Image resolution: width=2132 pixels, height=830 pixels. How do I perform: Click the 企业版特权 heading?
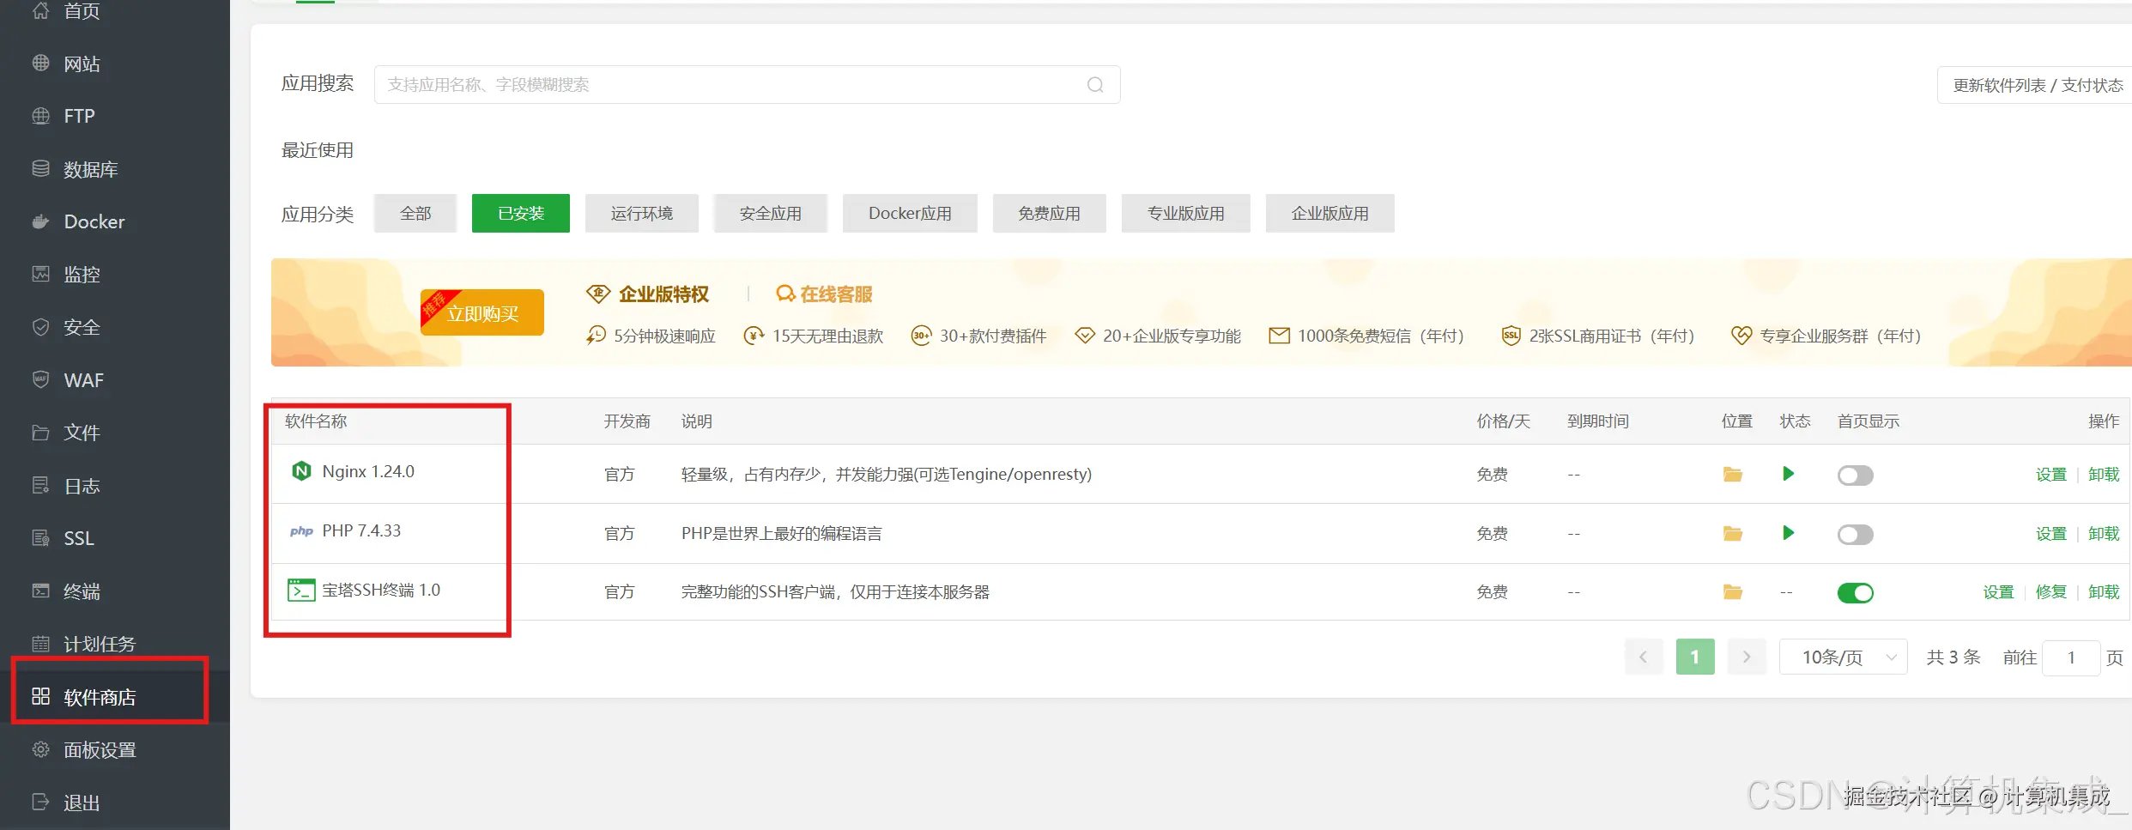pyautogui.click(x=663, y=294)
